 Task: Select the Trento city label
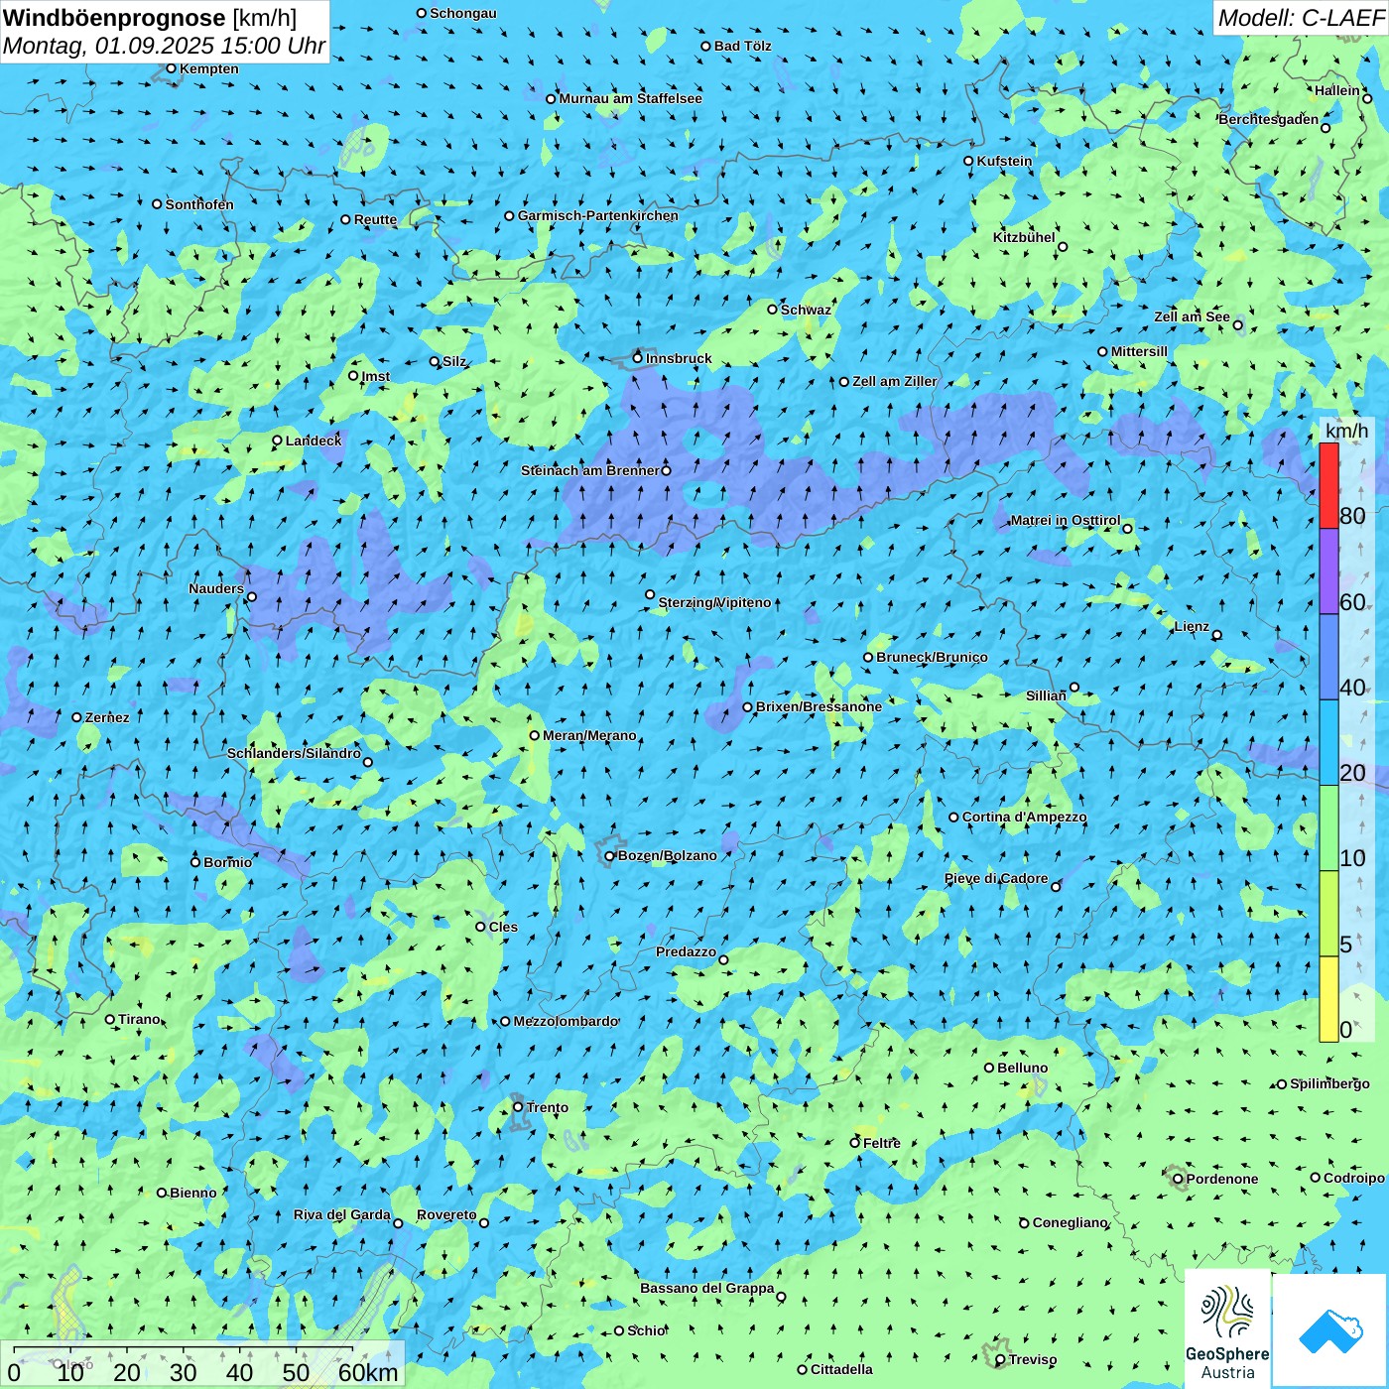click(x=548, y=1107)
